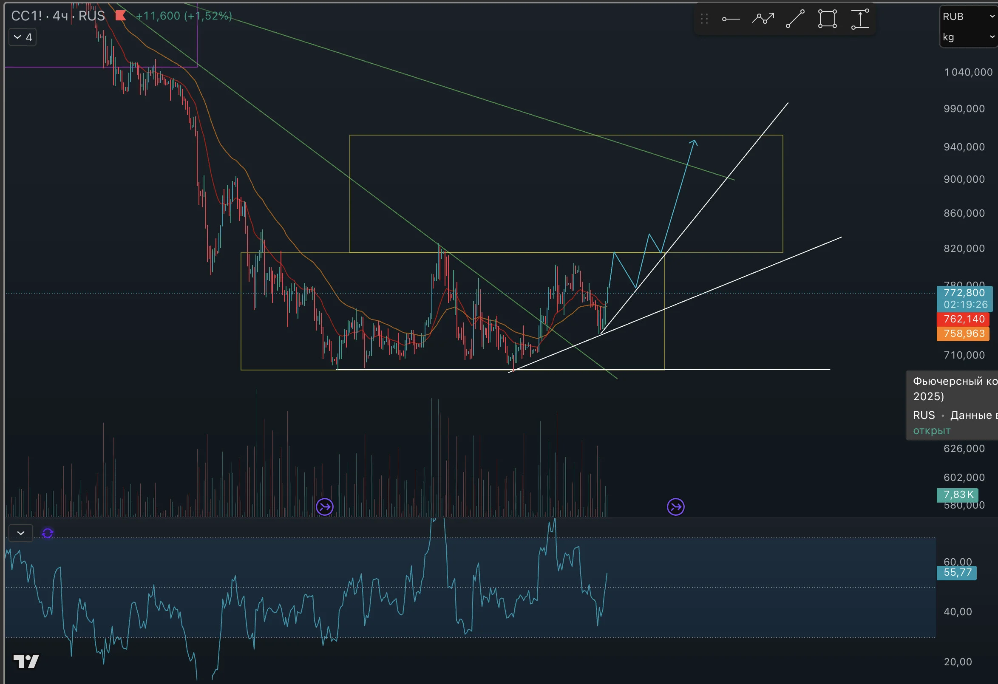The image size is (998, 684).
Task: Click the red 762,140 moving average label
Action: 963,319
